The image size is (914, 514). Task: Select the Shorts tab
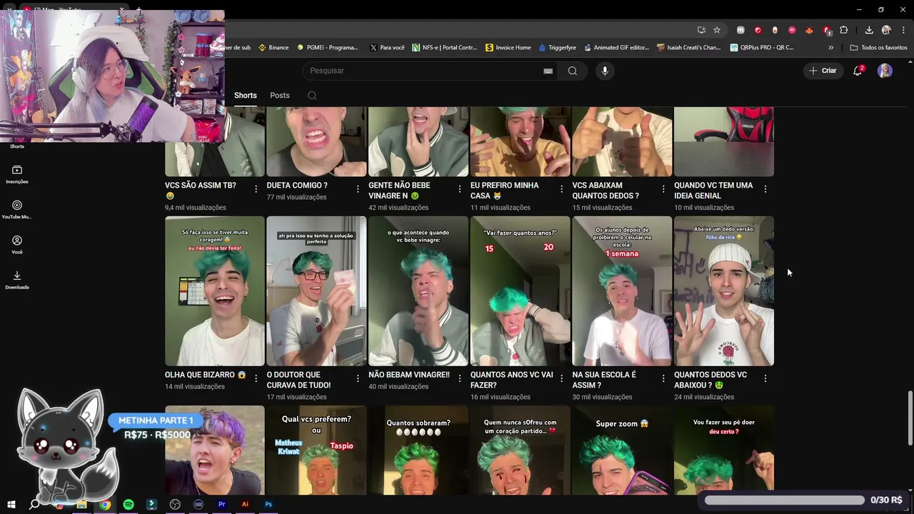[x=245, y=95]
